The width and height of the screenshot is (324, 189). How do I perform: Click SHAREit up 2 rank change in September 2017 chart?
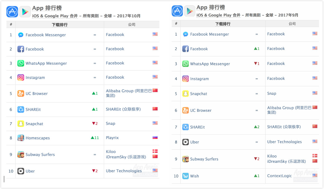(257, 127)
